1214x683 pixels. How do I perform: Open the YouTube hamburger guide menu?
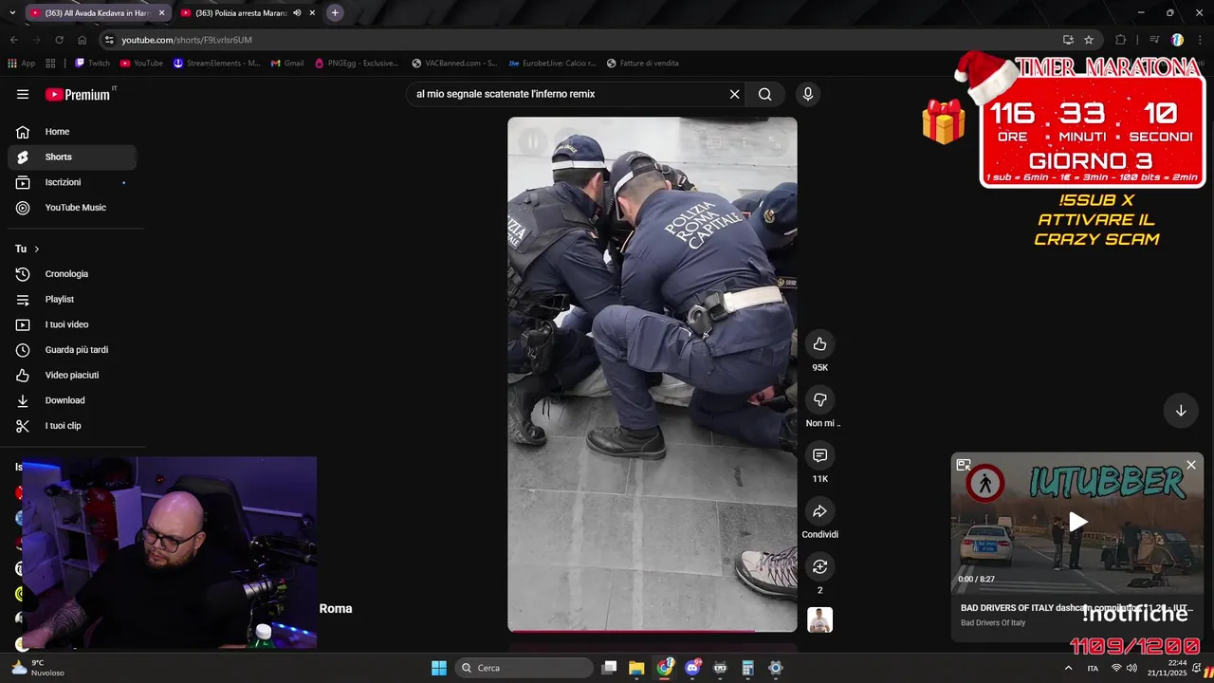(x=23, y=94)
